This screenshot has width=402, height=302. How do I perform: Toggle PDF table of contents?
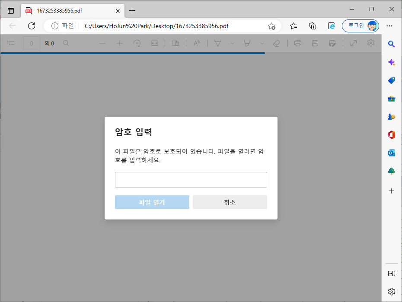(x=11, y=43)
